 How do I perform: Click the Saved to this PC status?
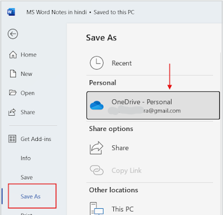pos(114,12)
